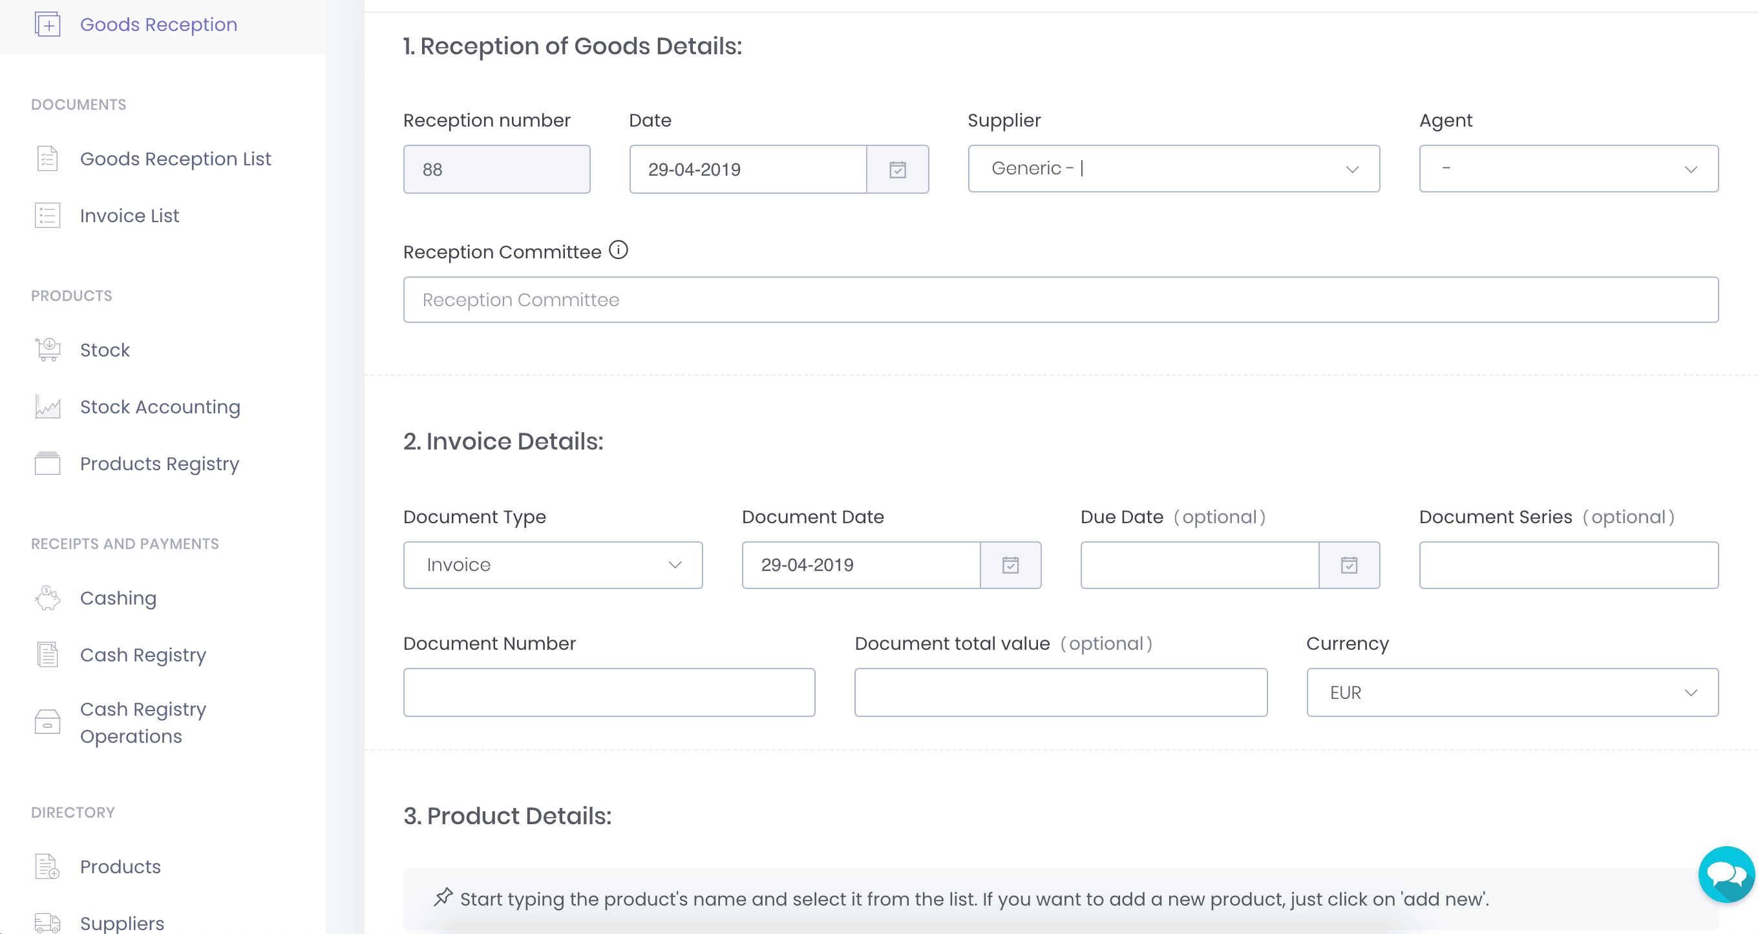Navigate to Products Registry
1758x934 pixels.
pos(159,464)
